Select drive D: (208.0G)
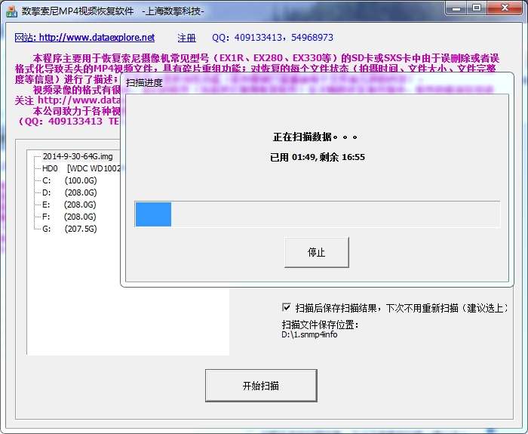Screen dimensions: 528x434 tap(69, 192)
